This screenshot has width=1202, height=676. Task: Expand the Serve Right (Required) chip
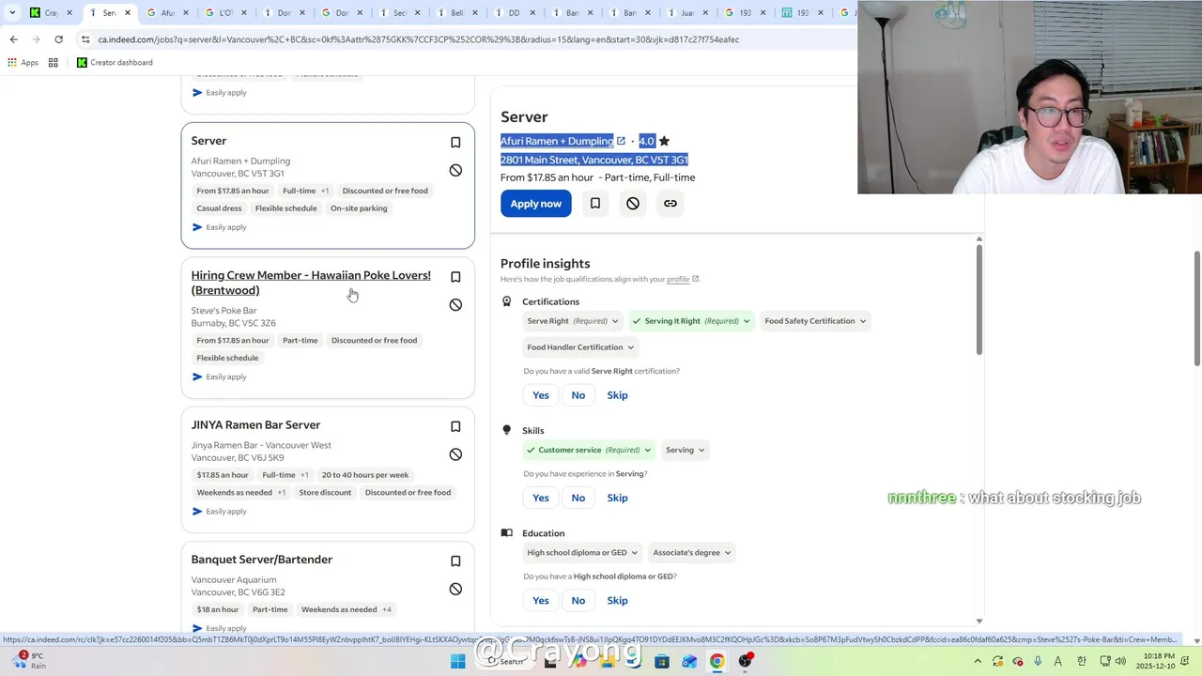point(573,321)
